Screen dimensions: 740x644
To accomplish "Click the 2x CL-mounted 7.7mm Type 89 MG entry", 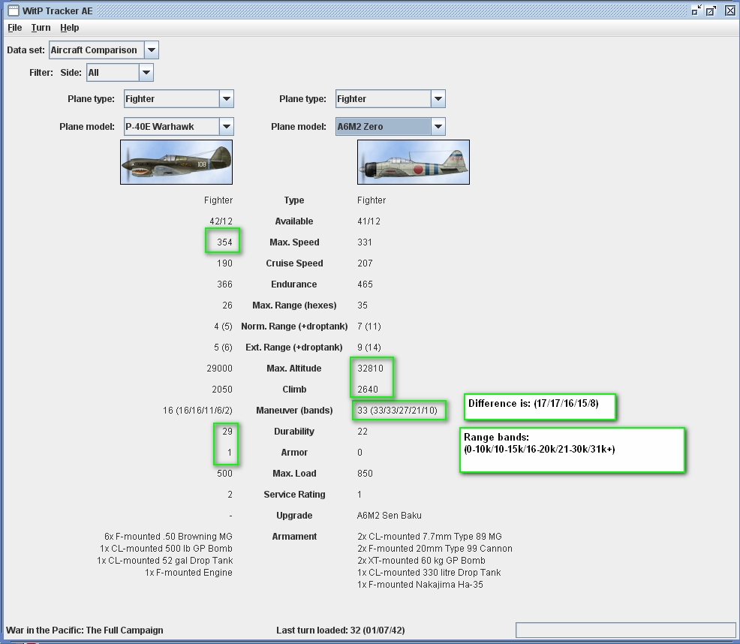I will pos(429,537).
